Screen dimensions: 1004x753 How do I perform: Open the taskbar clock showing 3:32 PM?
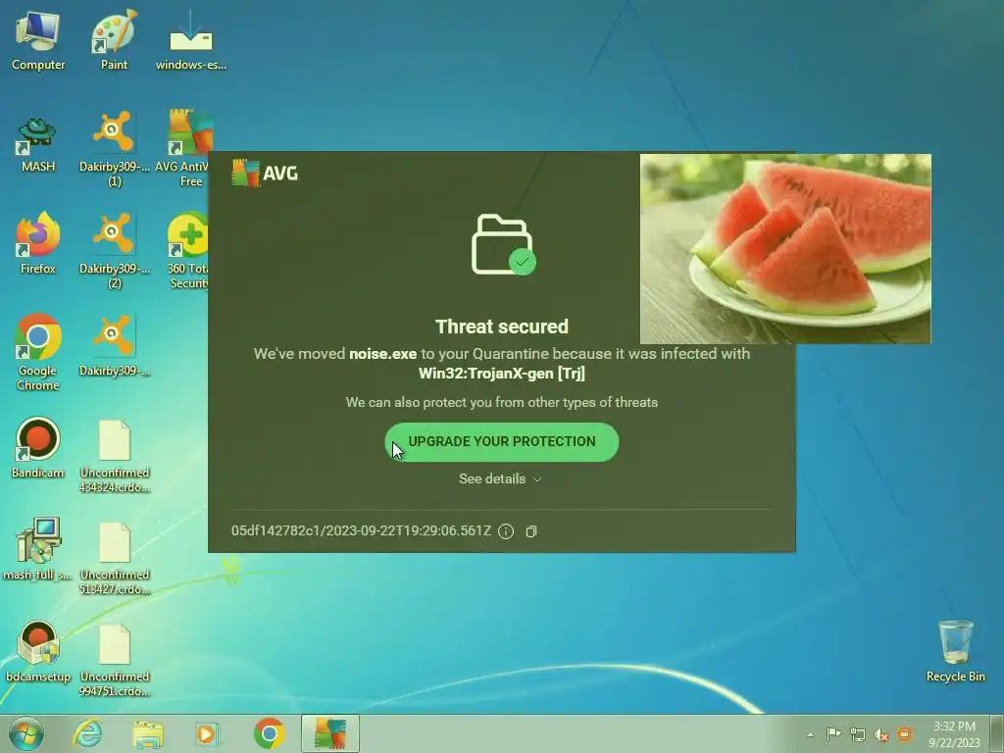point(954,734)
